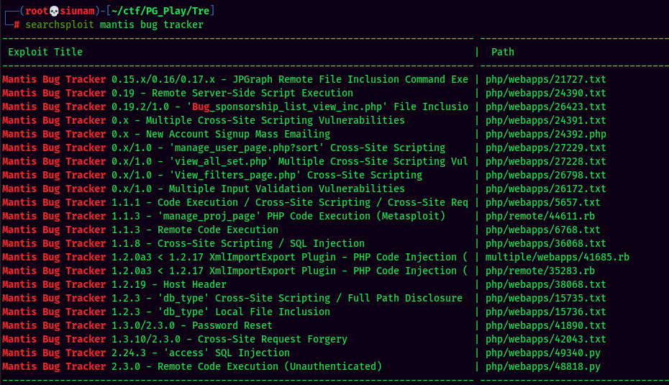Image resolution: width=669 pixels, height=385 pixels.
Task: Select XmlImportExport title in the 41685.rb row
Action: 235,257
